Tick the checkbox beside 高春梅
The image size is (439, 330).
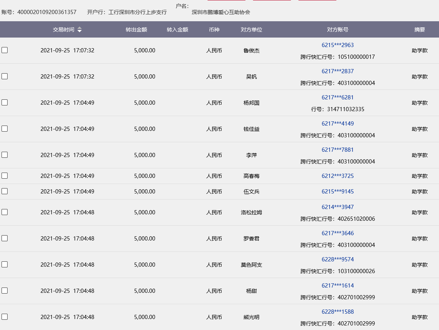click(5, 176)
